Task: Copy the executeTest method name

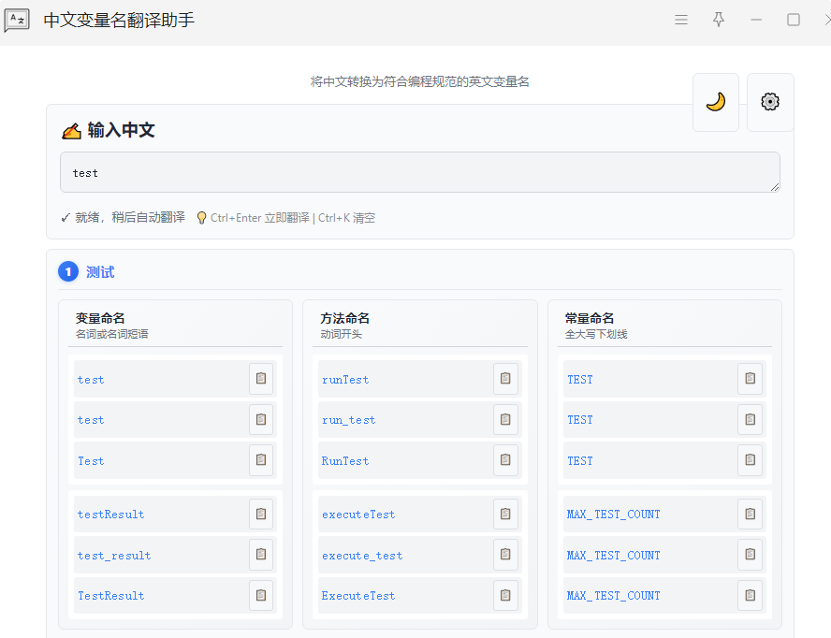Action: click(505, 514)
